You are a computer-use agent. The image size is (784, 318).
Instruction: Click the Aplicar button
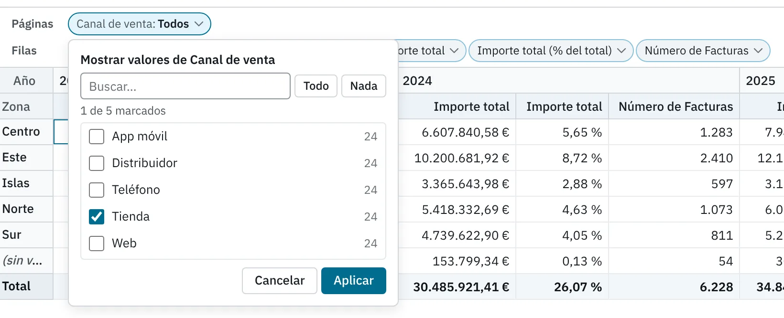click(354, 281)
